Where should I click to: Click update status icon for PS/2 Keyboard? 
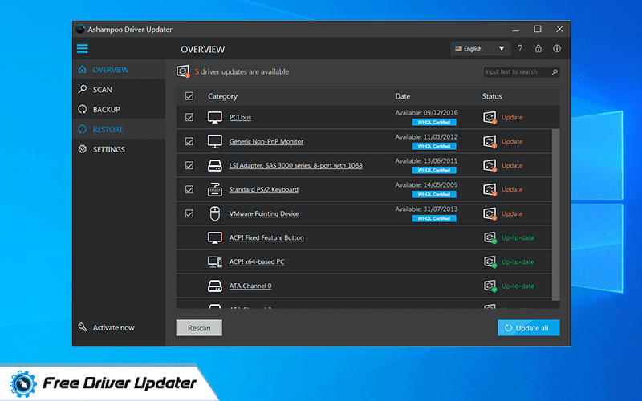point(490,189)
